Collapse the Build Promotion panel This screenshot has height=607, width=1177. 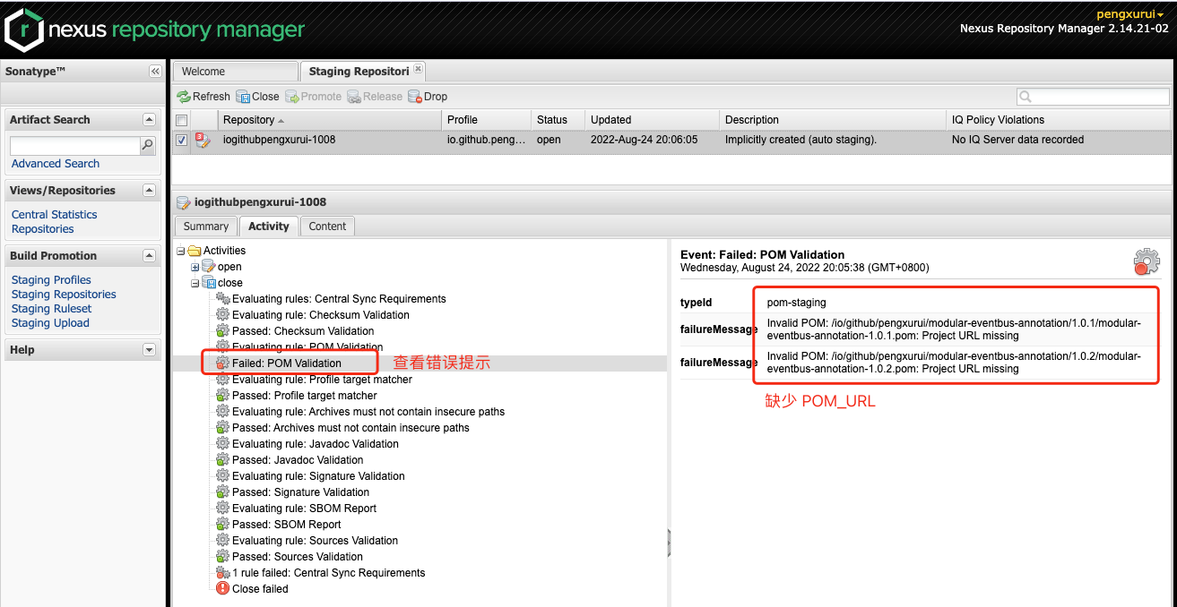coord(149,256)
